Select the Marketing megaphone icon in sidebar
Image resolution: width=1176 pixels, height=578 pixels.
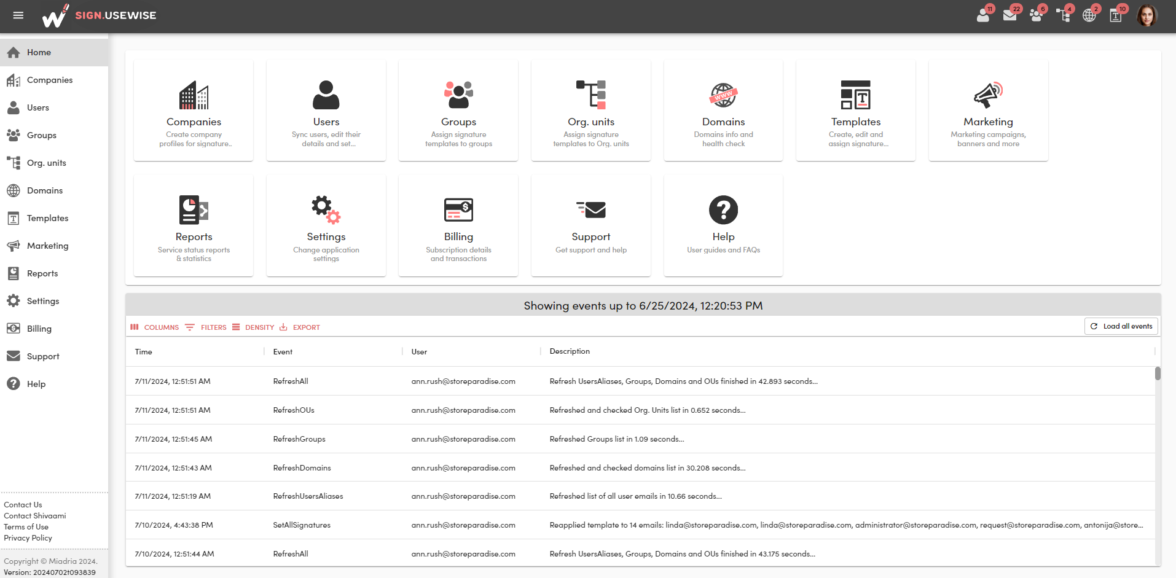click(14, 246)
